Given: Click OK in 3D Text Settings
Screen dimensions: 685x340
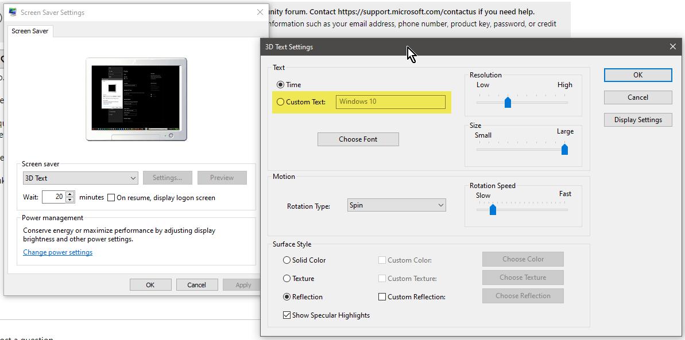Looking at the screenshot, I should pos(638,75).
